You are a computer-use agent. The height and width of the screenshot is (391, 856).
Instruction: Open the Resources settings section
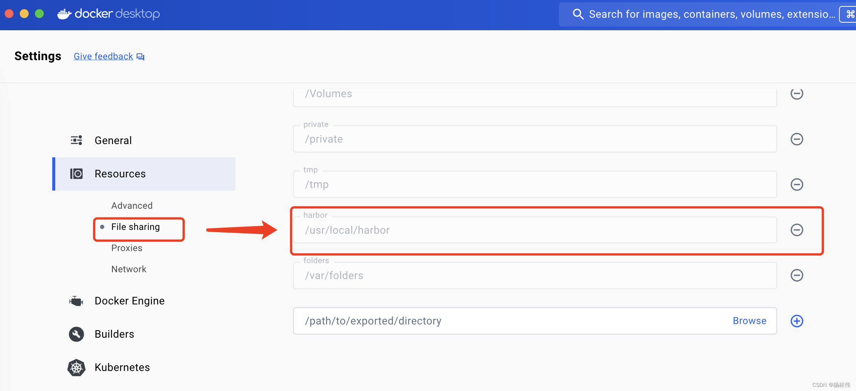(x=144, y=174)
